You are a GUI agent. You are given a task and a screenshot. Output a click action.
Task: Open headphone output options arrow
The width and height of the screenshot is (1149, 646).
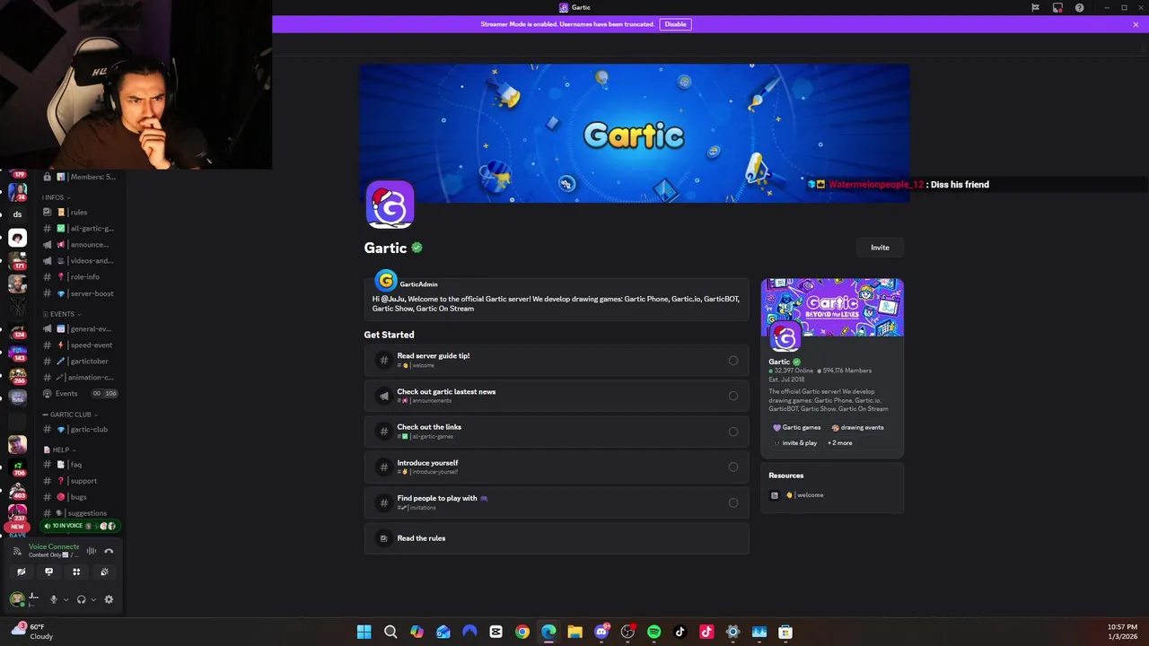point(93,599)
